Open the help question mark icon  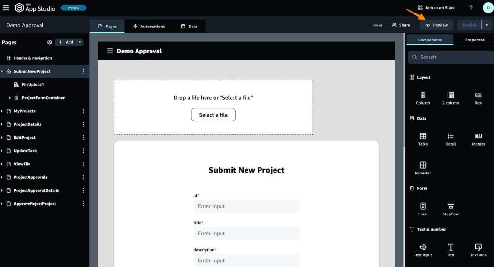point(471,8)
